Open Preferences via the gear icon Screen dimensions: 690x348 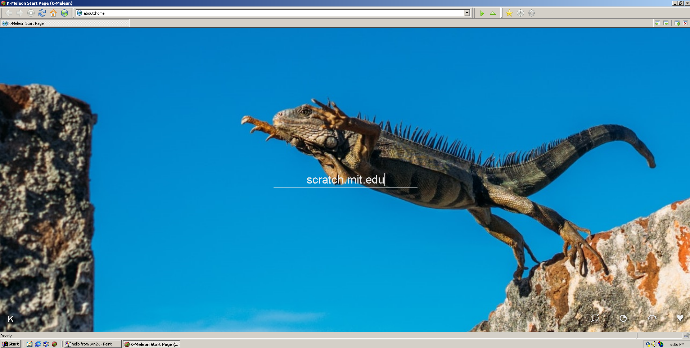point(531,13)
